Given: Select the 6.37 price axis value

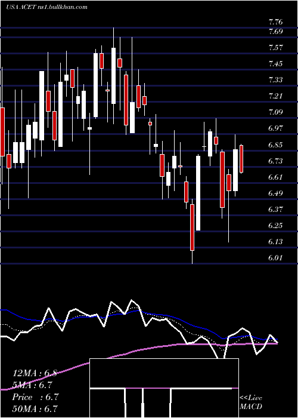Looking at the screenshot, I should click(275, 210).
